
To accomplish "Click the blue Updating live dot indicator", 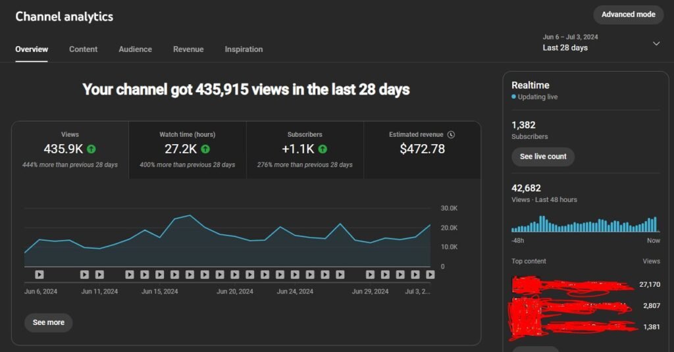I will pos(514,97).
